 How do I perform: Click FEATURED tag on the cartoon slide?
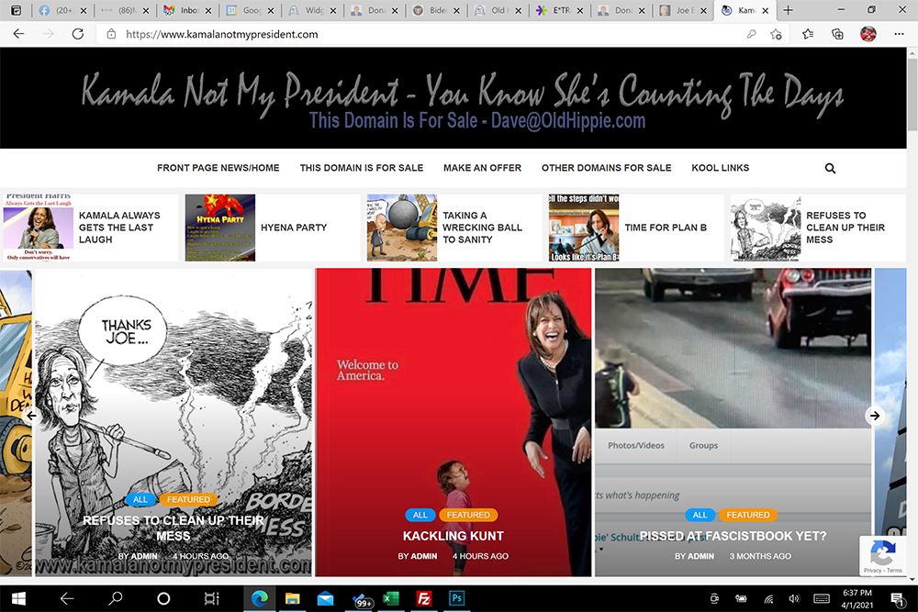pos(188,500)
